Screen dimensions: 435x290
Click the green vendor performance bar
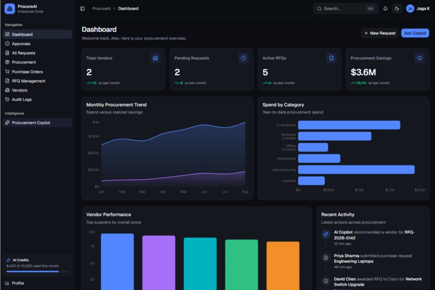click(x=241, y=265)
